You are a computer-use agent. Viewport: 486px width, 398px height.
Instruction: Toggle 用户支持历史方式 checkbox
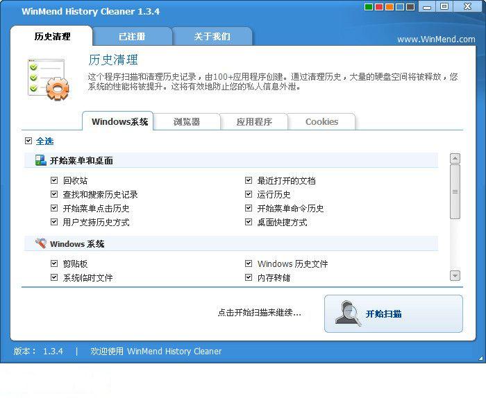[x=54, y=222]
